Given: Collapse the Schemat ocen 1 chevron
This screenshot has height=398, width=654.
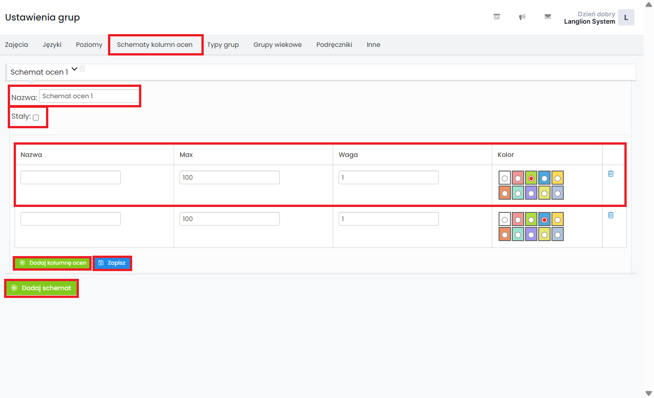Looking at the screenshot, I should click(x=74, y=69).
